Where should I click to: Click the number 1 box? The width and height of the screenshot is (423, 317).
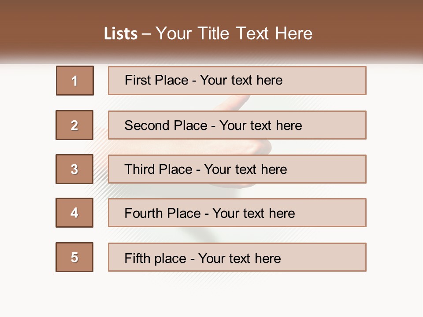[75, 81]
